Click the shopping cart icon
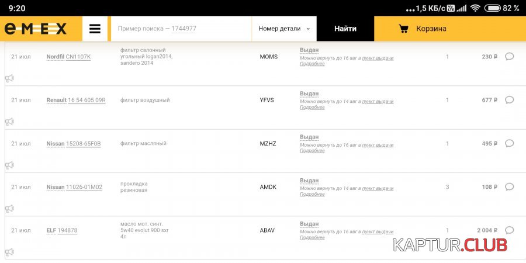 click(403, 29)
